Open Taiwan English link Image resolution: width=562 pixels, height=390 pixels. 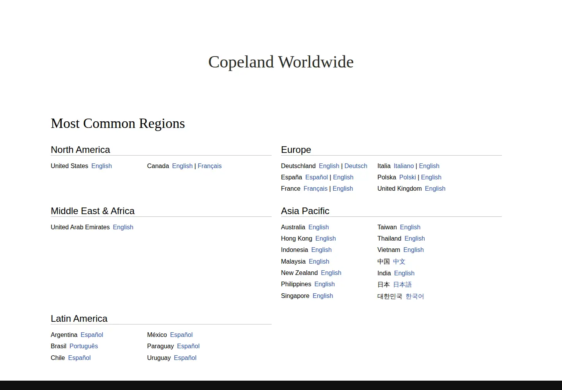coord(410,227)
